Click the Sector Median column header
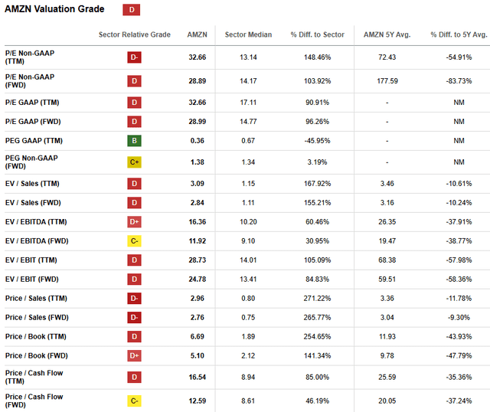Image resolution: width=490 pixels, height=412 pixels. point(248,34)
